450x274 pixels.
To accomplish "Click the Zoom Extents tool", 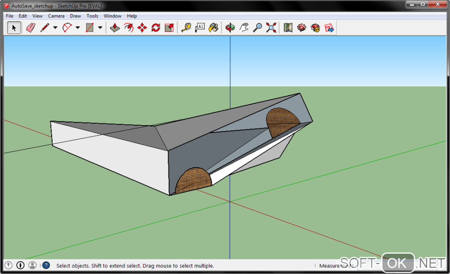I will (x=271, y=28).
